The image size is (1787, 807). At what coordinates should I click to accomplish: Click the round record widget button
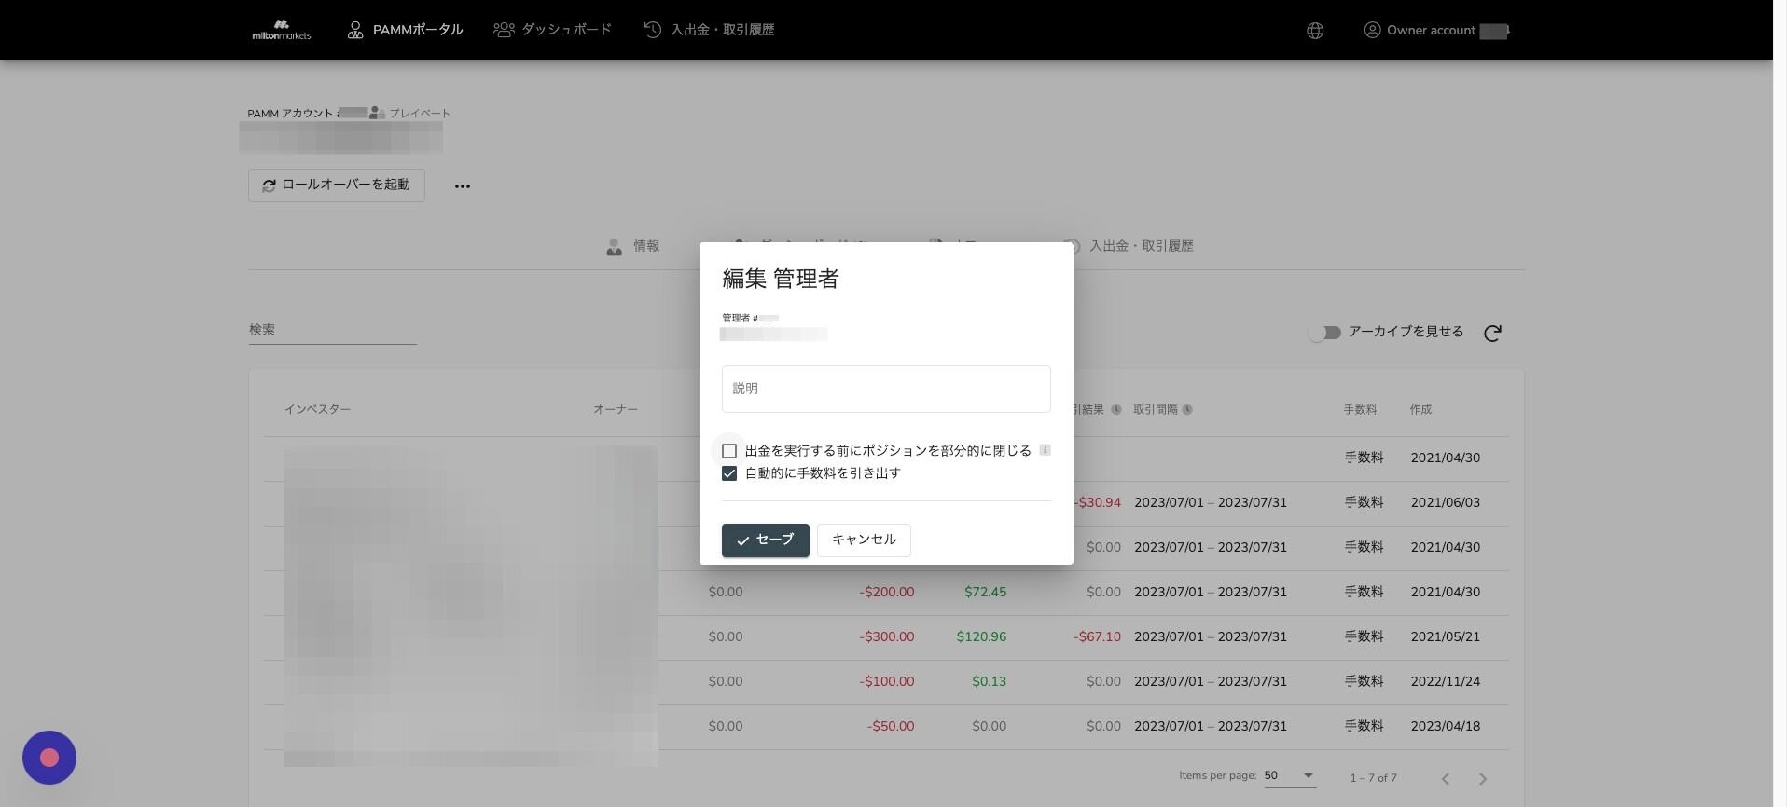pyautogui.click(x=49, y=758)
